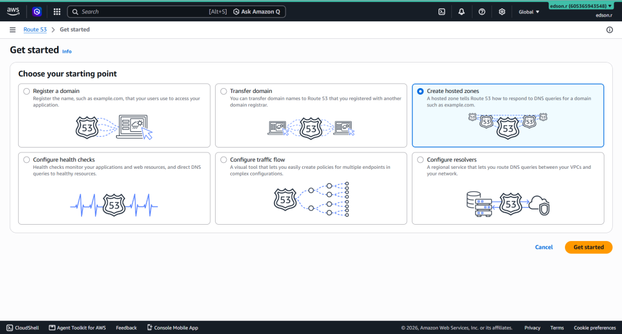This screenshot has width=622, height=334.
Task: Click the traffic flow branching illustration
Action: [x=312, y=199]
